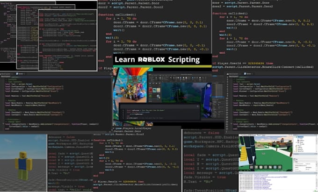Viewport: 318px width, 192px height.
Task: Pick the green terrain thumbnail in Studio toolbox
Action: point(151,96)
